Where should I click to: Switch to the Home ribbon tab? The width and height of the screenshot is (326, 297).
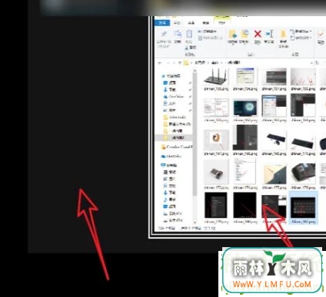click(177, 23)
